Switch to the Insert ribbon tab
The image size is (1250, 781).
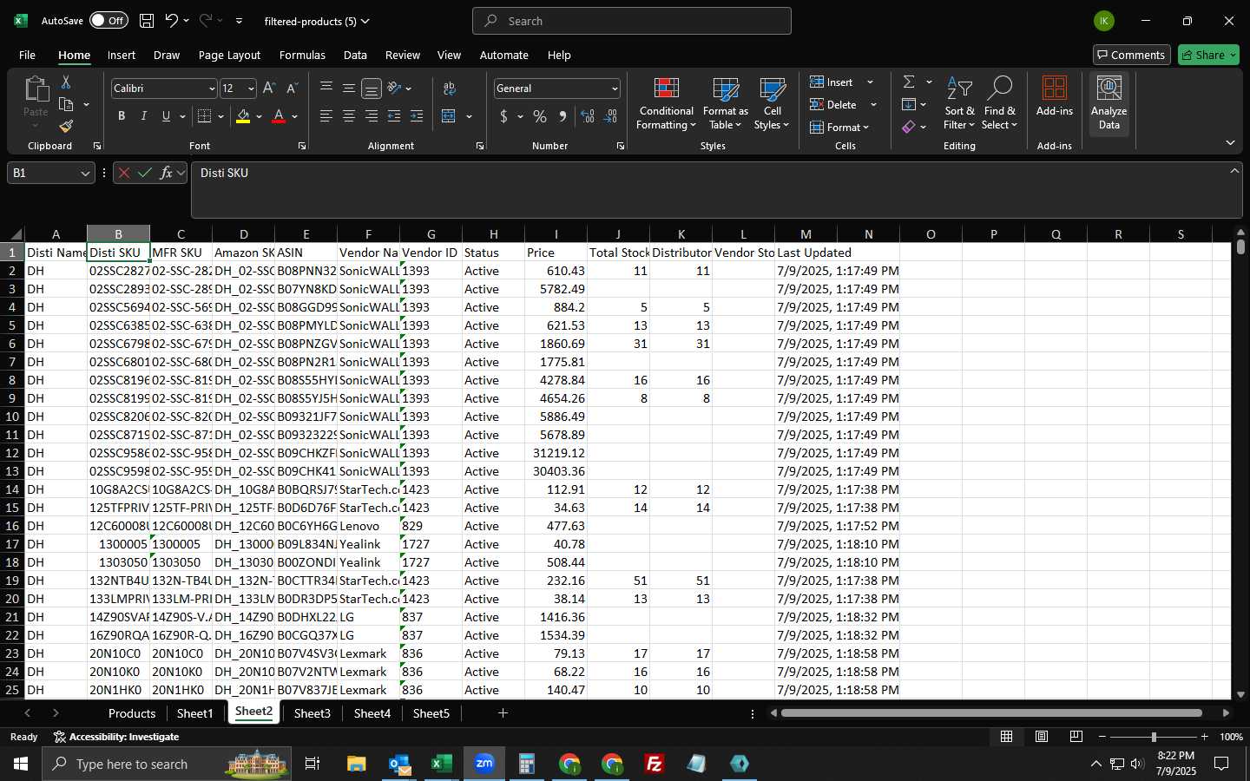click(122, 55)
